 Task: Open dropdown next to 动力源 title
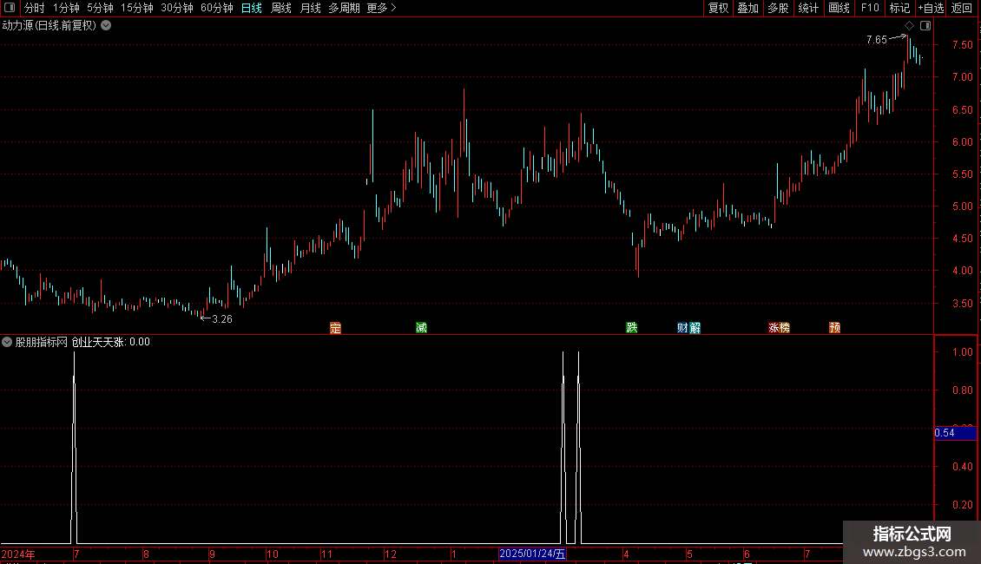pos(107,26)
